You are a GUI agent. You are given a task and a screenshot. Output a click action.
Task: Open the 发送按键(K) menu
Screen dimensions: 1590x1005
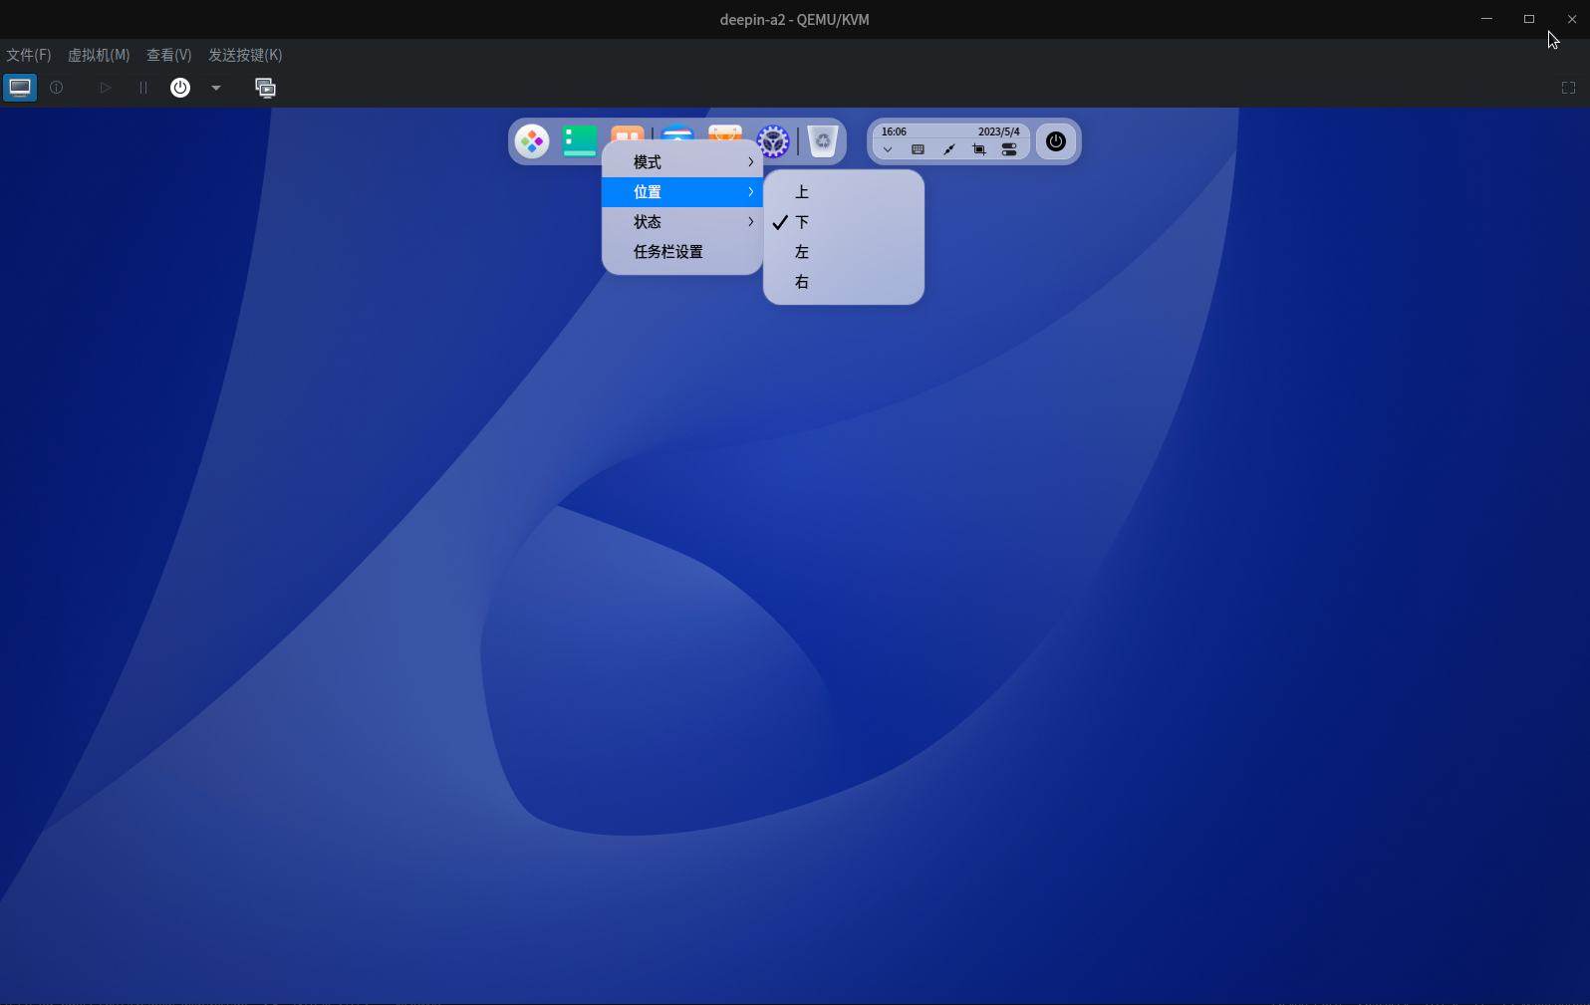tap(245, 55)
